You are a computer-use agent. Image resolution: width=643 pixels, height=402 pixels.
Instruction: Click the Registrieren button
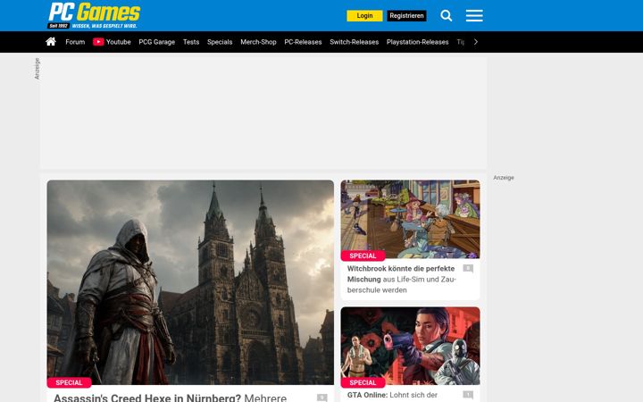(x=406, y=15)
